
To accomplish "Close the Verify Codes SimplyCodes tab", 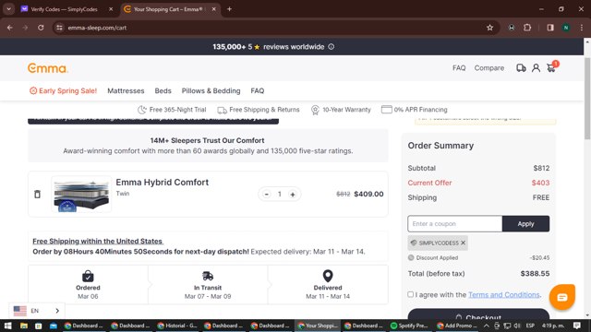I will (x=111, y=9).
